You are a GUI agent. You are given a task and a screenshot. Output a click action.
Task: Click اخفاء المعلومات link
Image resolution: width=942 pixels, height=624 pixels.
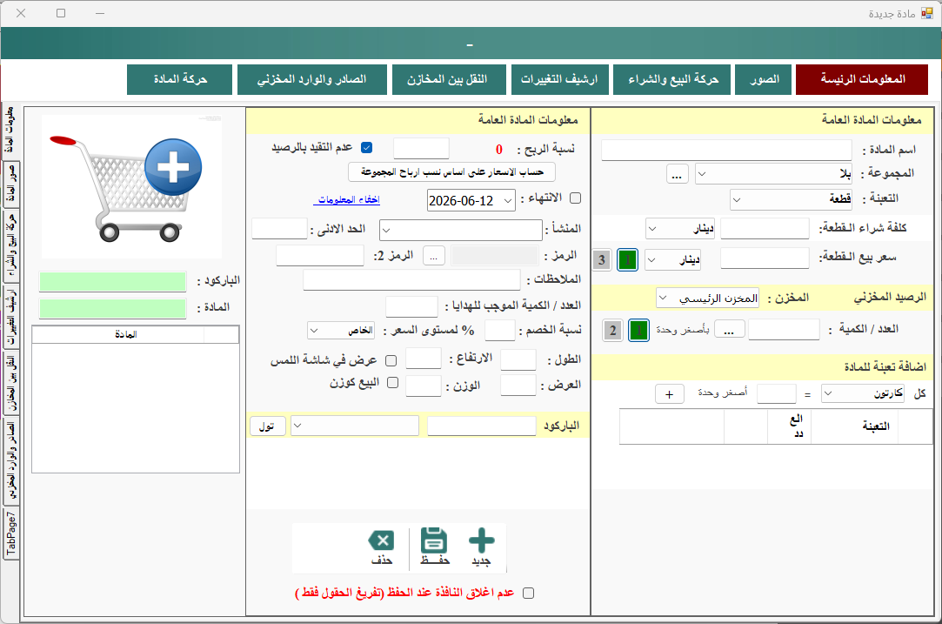(x=349, y=199)
